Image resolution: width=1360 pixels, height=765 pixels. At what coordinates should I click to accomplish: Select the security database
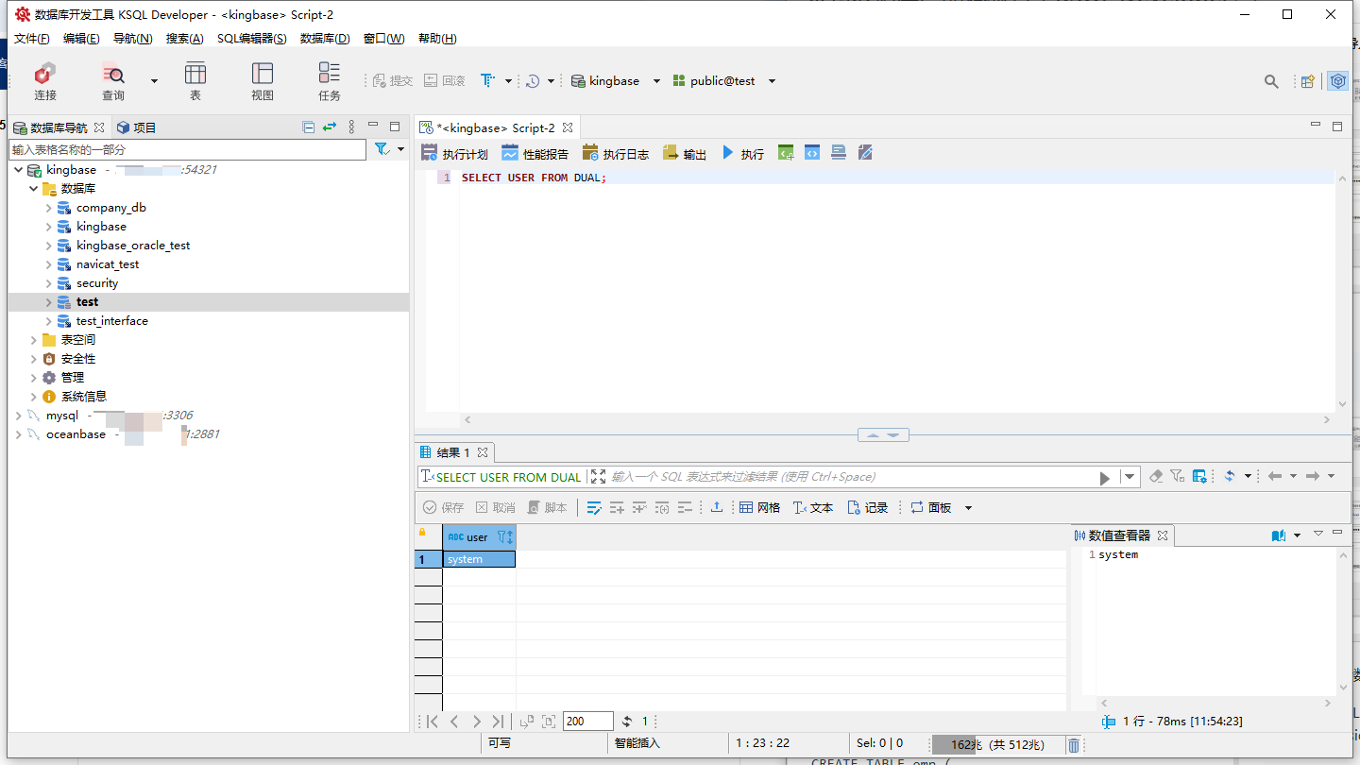click(97, 283)
